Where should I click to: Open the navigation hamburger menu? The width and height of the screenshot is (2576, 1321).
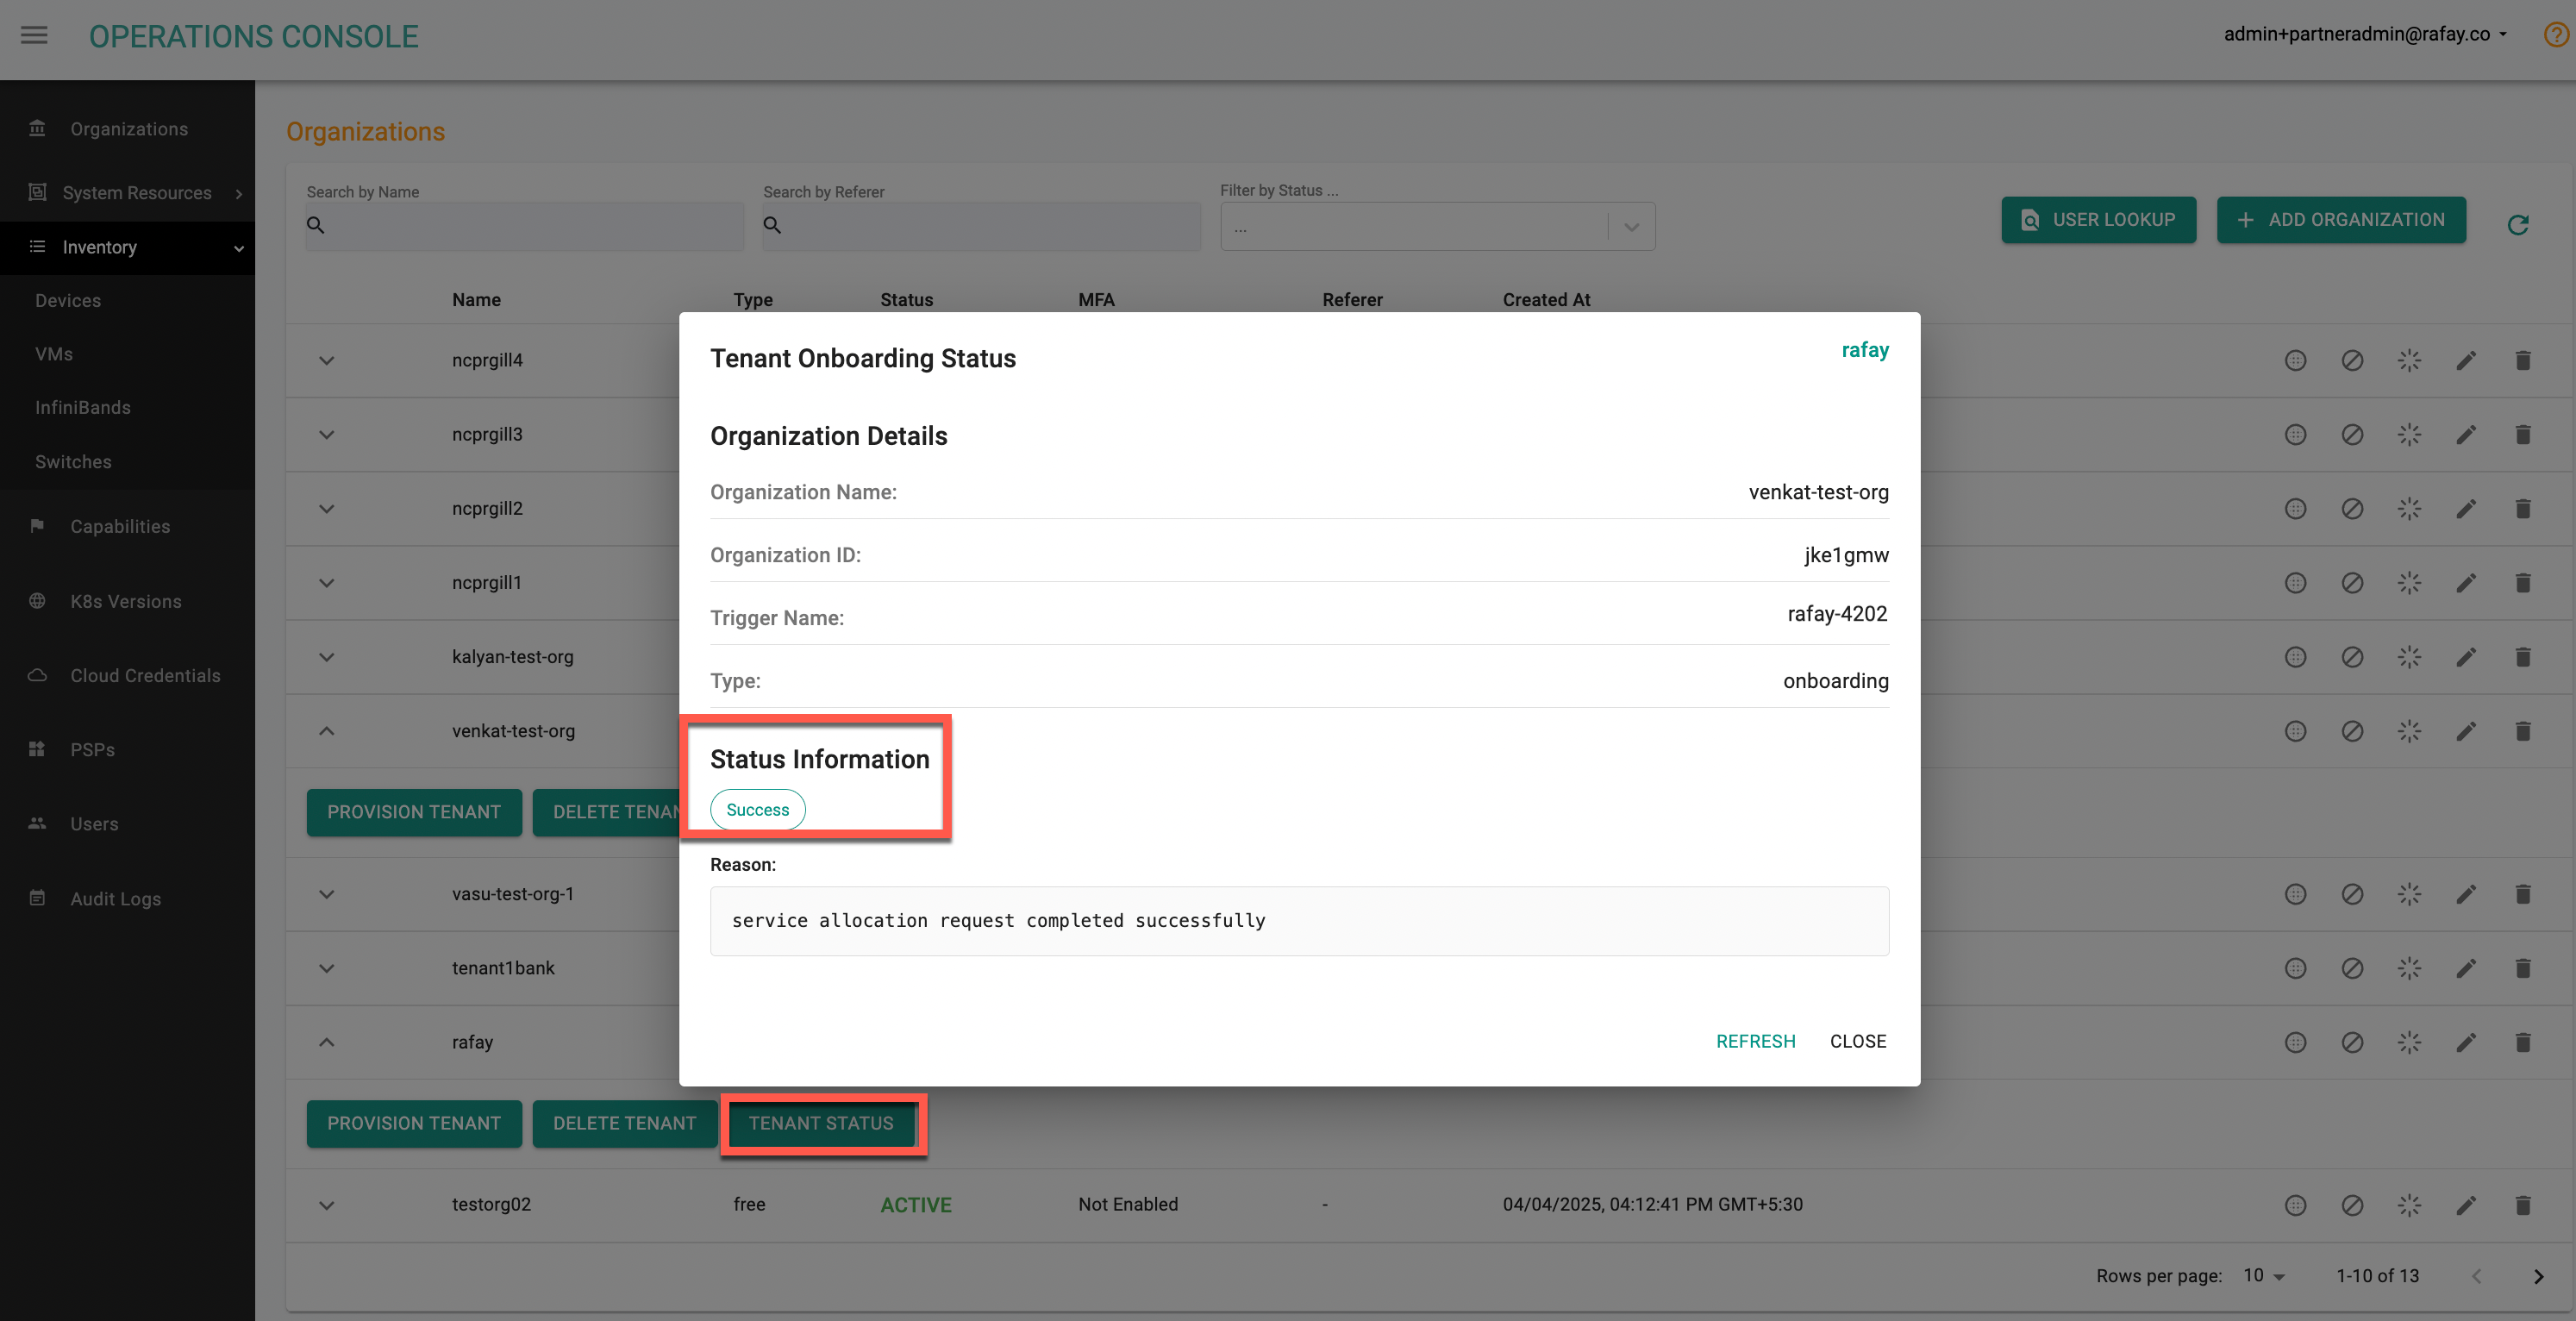[33, 35]
